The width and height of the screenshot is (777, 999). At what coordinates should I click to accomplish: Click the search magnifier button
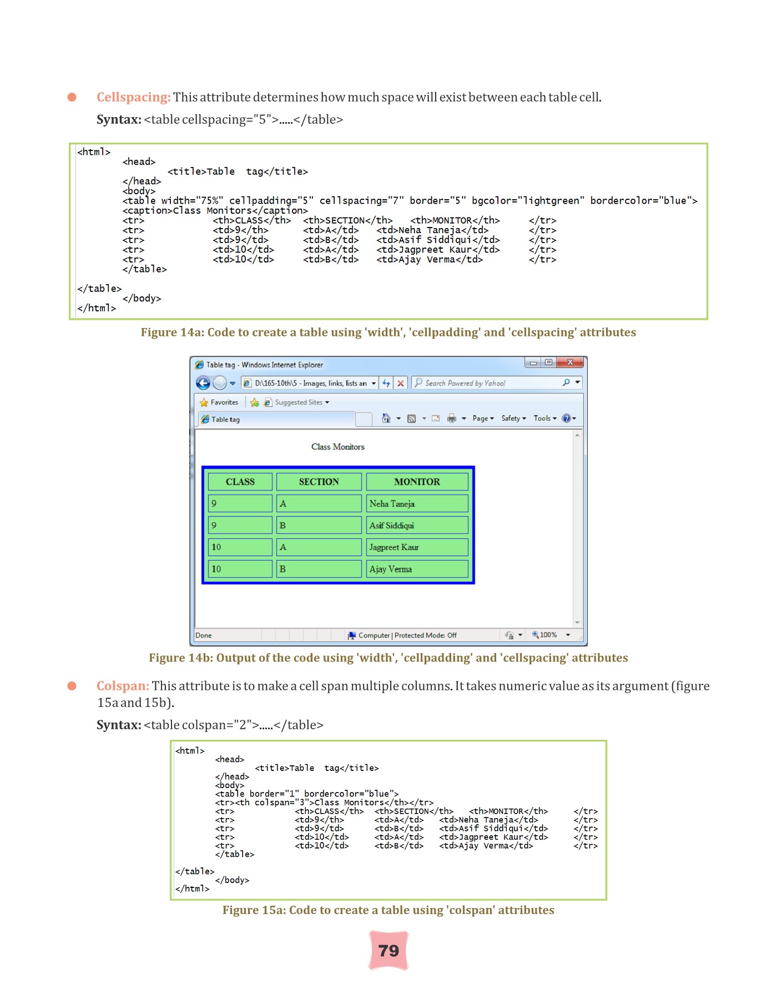click(566, 382)
